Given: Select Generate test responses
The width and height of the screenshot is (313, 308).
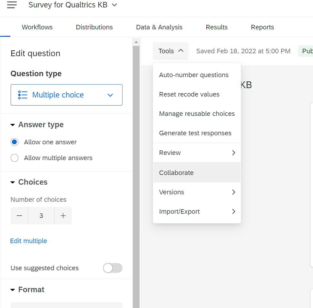Looking at the screenshot, I should 195,133.
